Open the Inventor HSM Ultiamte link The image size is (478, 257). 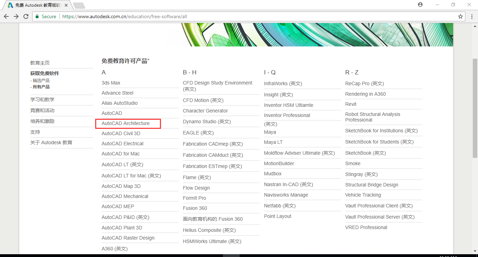point(289,105)
